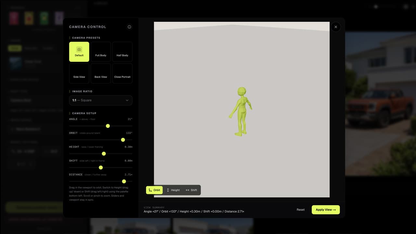Switch viewport palette to Shift mode
This screenshot has height=234, width=416.
(x=191, y=190)
